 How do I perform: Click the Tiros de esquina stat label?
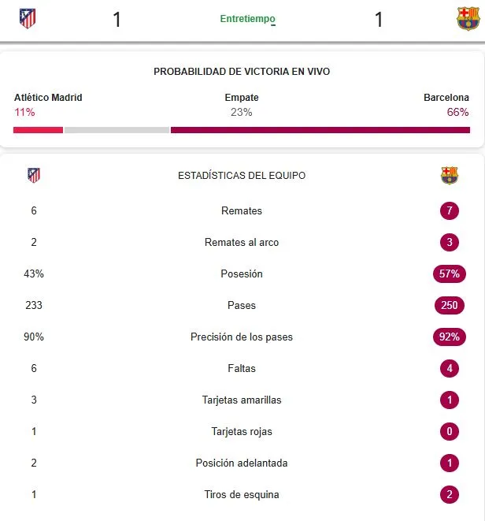[x=242, y=494]
